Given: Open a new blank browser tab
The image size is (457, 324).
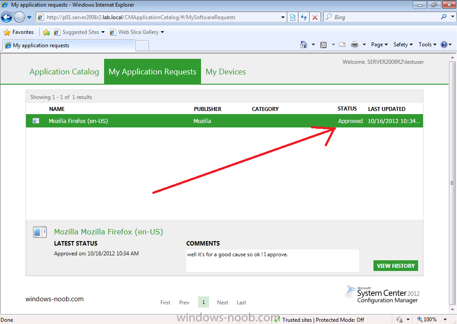Looking at the screenshot, I should [x=142, y=45].
